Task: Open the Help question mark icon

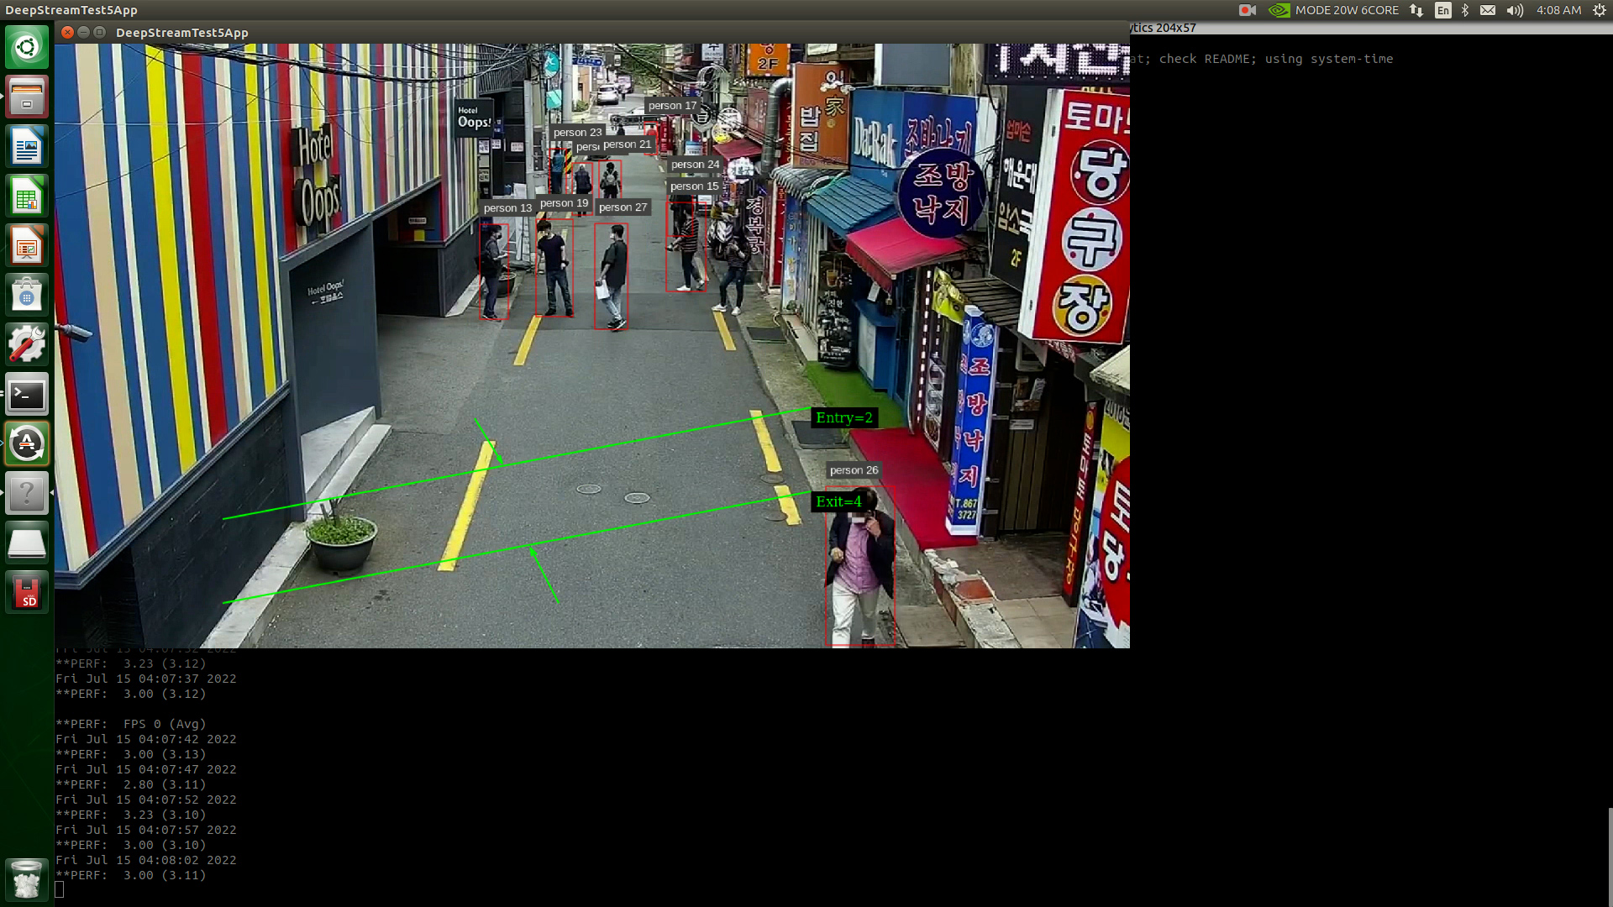Action: [27, 494]
